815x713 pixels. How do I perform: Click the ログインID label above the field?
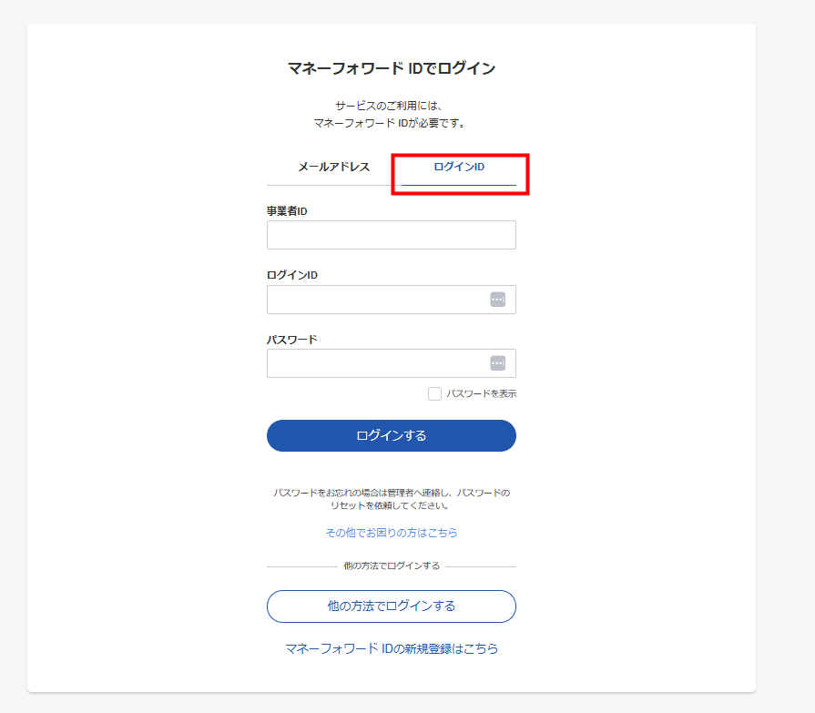(291, 275)
